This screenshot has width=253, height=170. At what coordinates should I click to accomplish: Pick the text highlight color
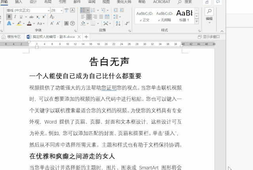(19, 24)
